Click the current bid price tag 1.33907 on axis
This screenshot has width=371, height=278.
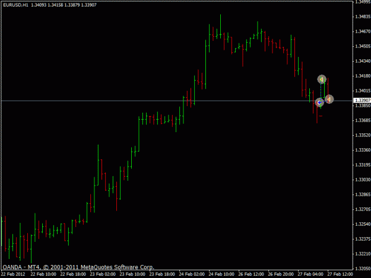[362, 101]
